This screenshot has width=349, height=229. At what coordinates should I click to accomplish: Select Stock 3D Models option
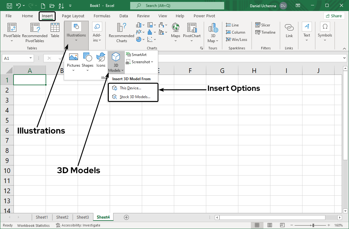(134, 97)
